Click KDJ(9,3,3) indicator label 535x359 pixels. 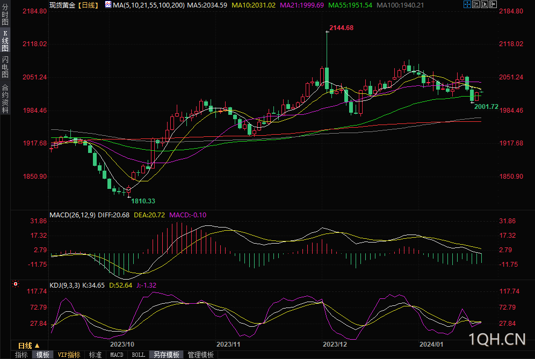[64, 285]
